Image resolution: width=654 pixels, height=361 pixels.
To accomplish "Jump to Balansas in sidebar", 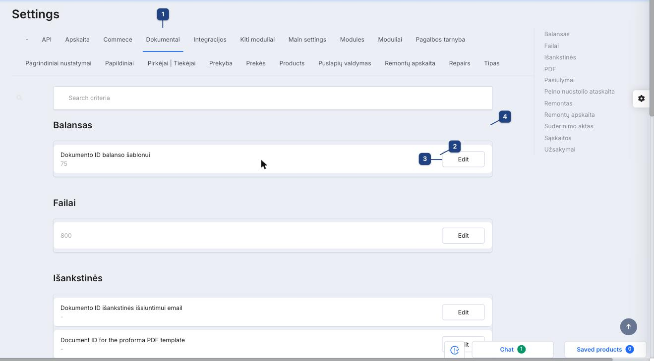I will (557, 34).
